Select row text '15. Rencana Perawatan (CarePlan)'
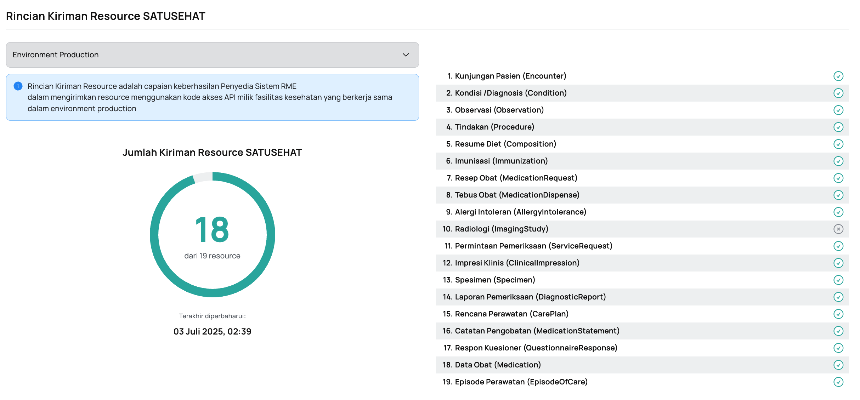 506,314
